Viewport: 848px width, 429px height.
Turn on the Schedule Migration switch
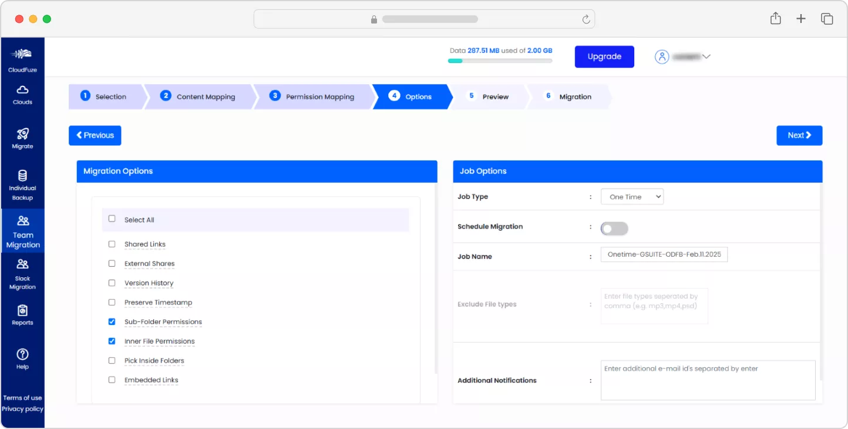click(614, 229)
